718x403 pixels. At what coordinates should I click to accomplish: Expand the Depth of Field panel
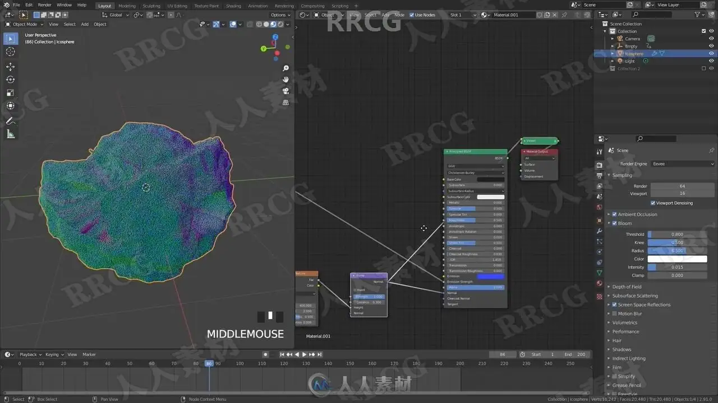[x=627, y=287]
